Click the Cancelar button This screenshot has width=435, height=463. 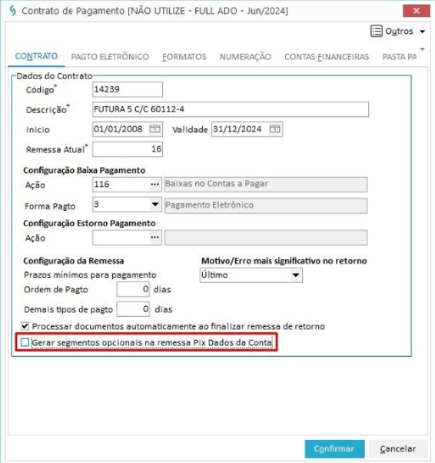point(398,449)
